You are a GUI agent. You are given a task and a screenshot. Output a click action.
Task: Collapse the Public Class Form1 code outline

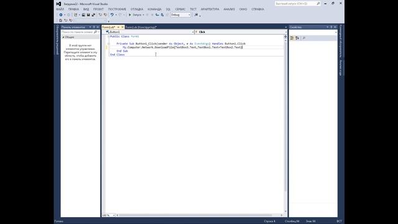tap(109, 37)
